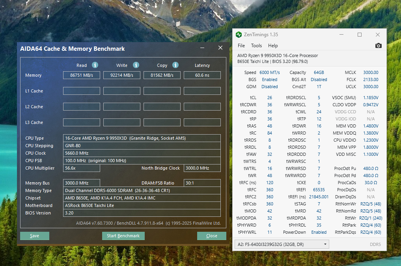Close the ZenTimings window
The image size is (401, 266).
(x=377, y=35)
